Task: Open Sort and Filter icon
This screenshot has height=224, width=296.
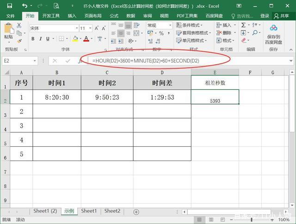Action: click(x=255, y=25)
